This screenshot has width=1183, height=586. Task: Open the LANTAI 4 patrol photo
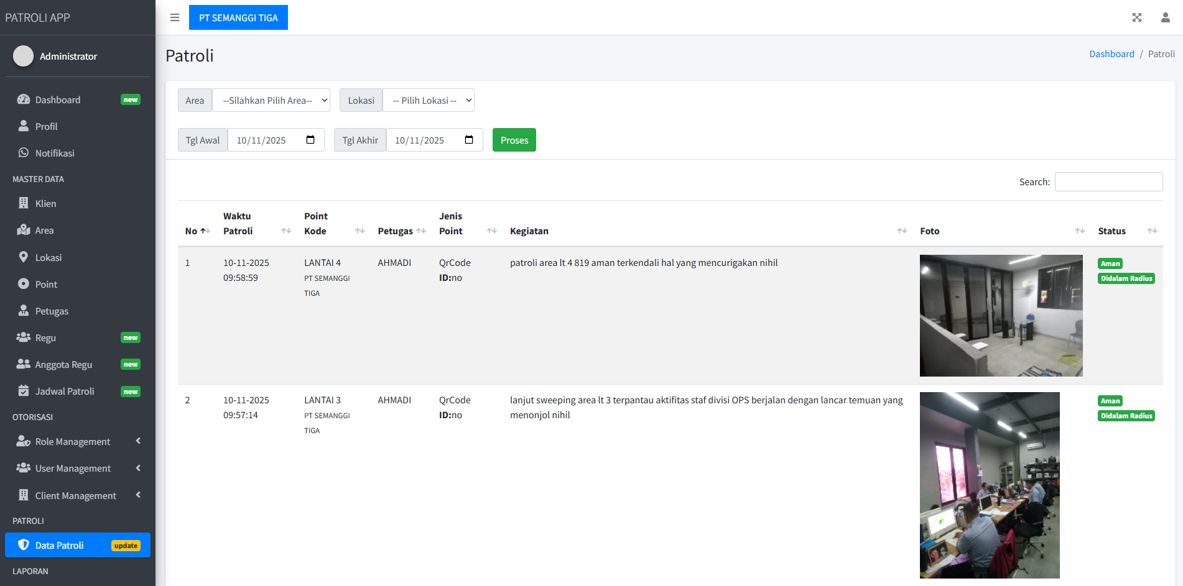[1001, 315]
